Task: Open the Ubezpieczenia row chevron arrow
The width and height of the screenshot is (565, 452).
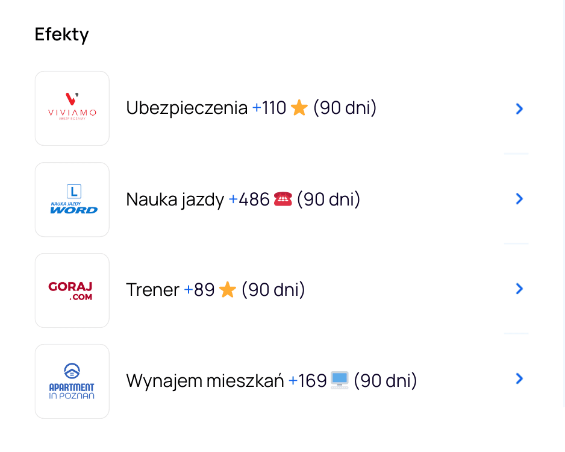Action: click(x=519, y=108)
